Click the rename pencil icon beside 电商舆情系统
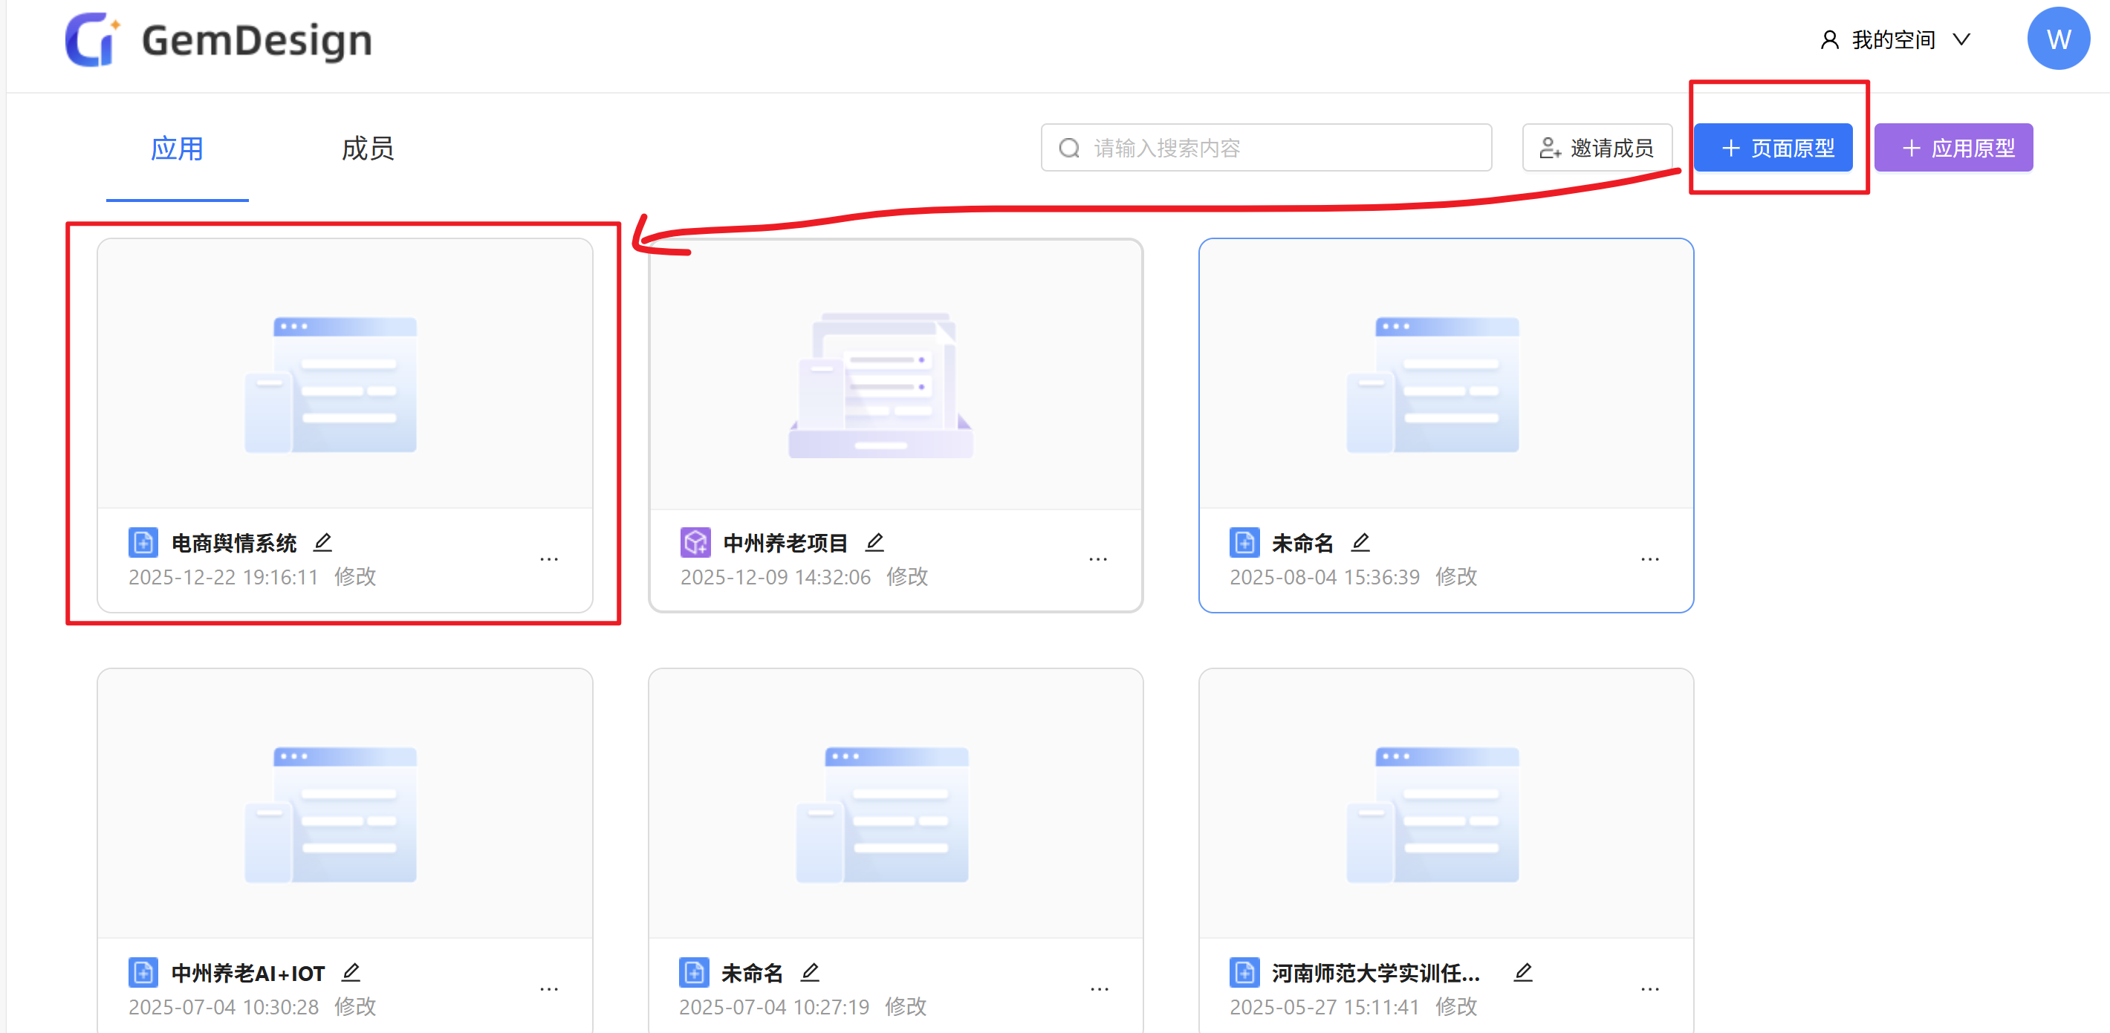Screen dimensions: 2110x1033 [322, 542]
